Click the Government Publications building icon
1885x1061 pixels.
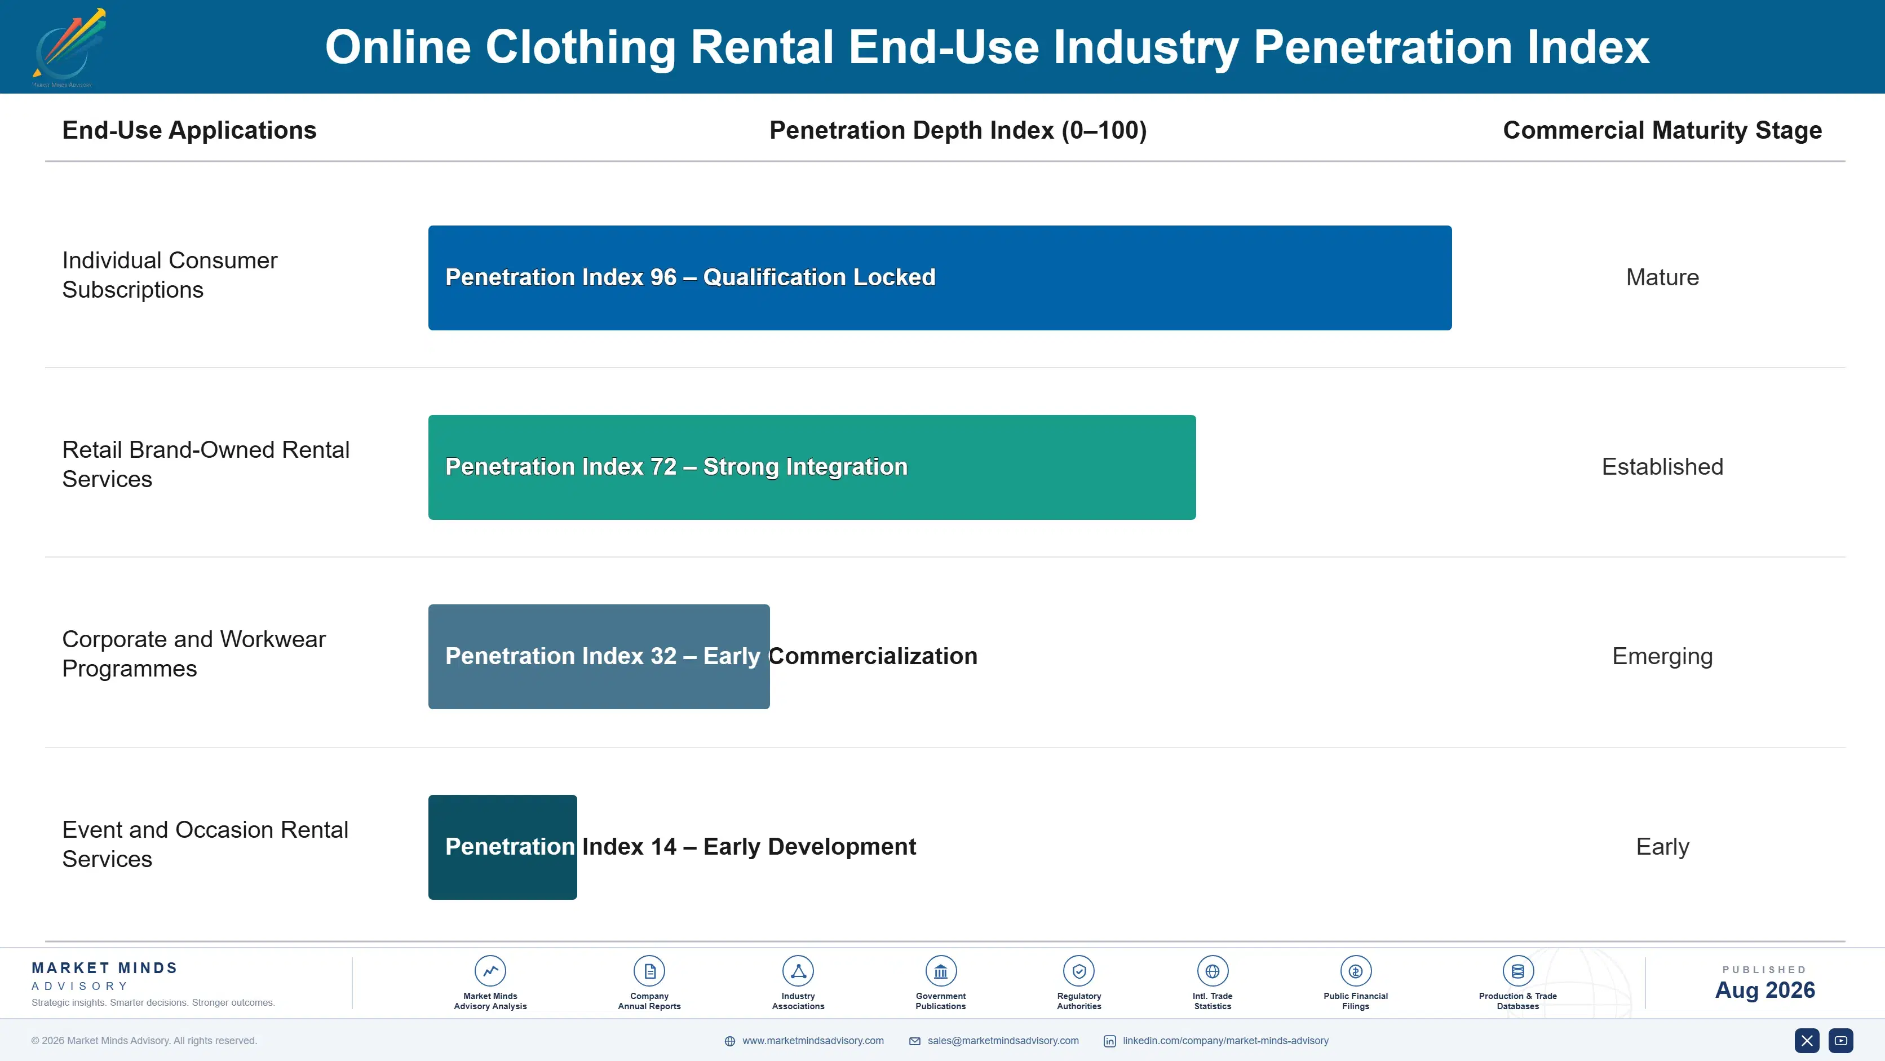tap(940, 971)
